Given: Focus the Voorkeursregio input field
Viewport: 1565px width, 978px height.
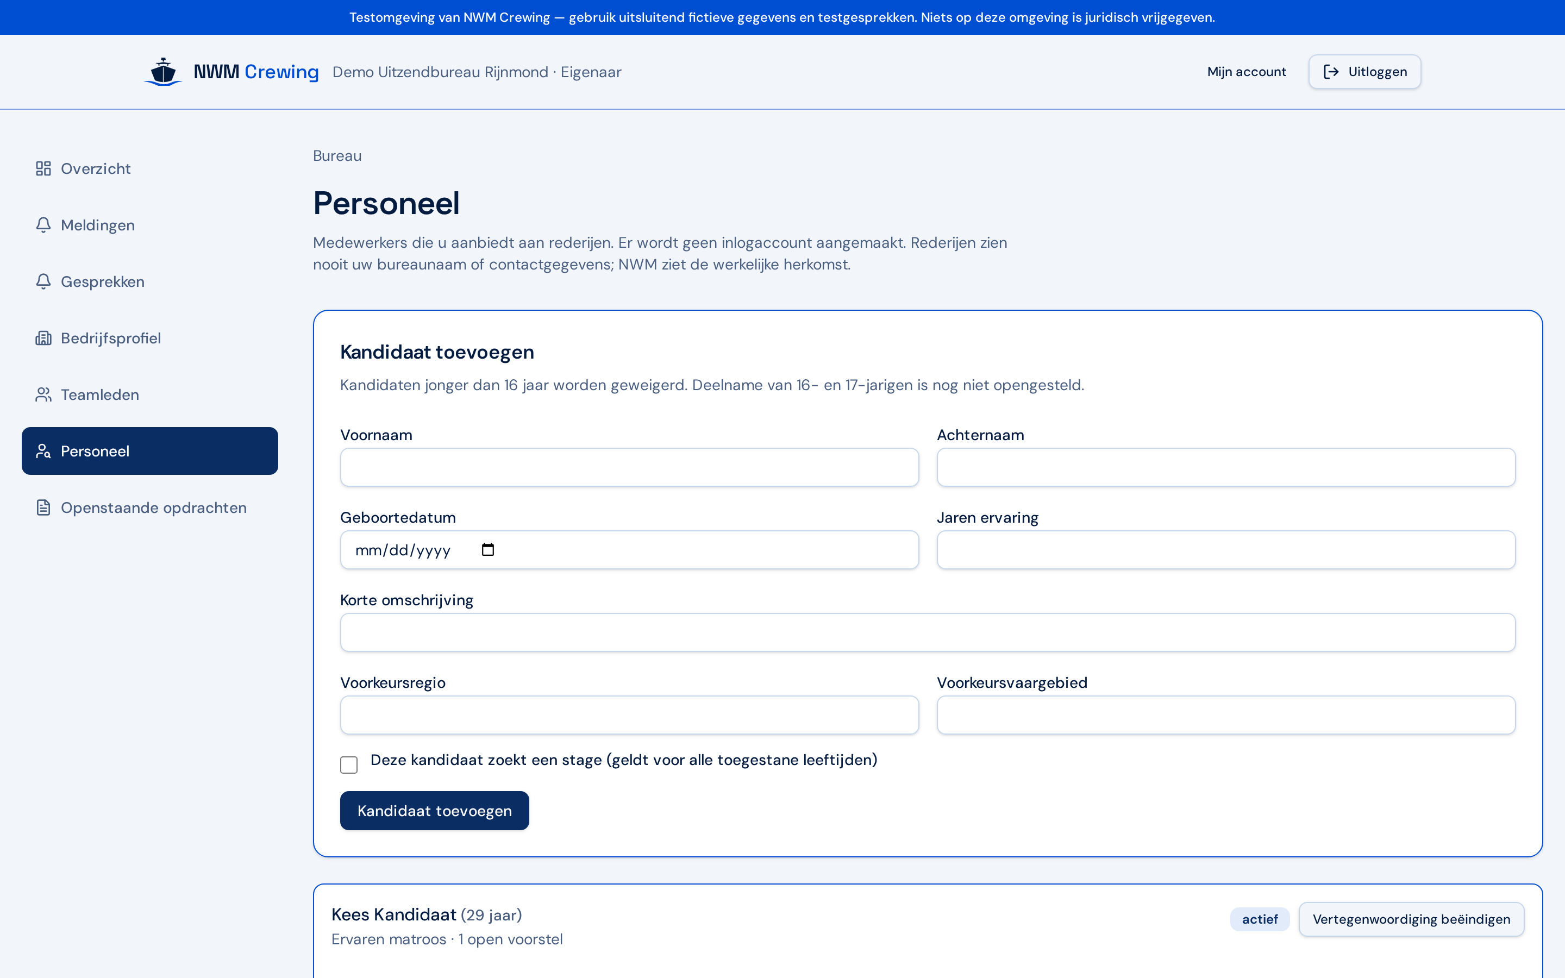Looking at the screenshot, I should click(x=629, y=714).
